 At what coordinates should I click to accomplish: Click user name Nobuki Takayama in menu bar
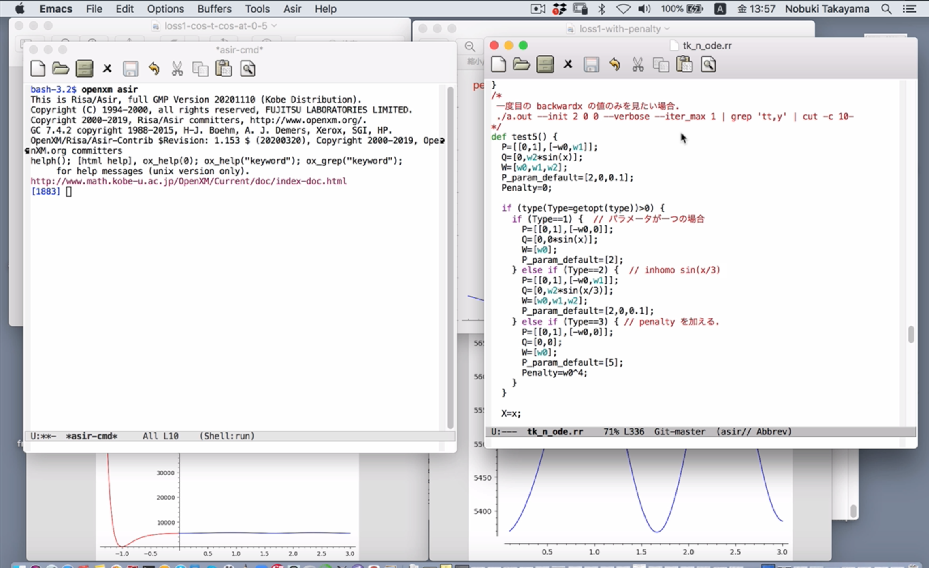click(x=827, y=9)
